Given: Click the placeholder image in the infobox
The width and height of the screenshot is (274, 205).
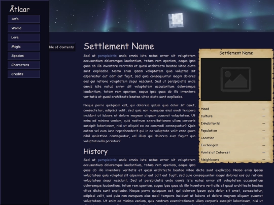Looking at the screenshot, I should point(236,79).
